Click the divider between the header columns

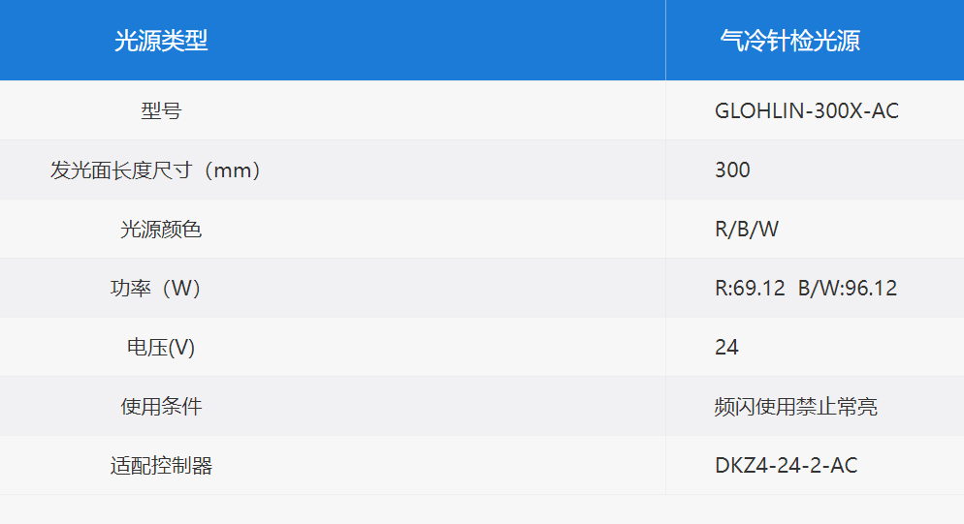pos(665,41)
